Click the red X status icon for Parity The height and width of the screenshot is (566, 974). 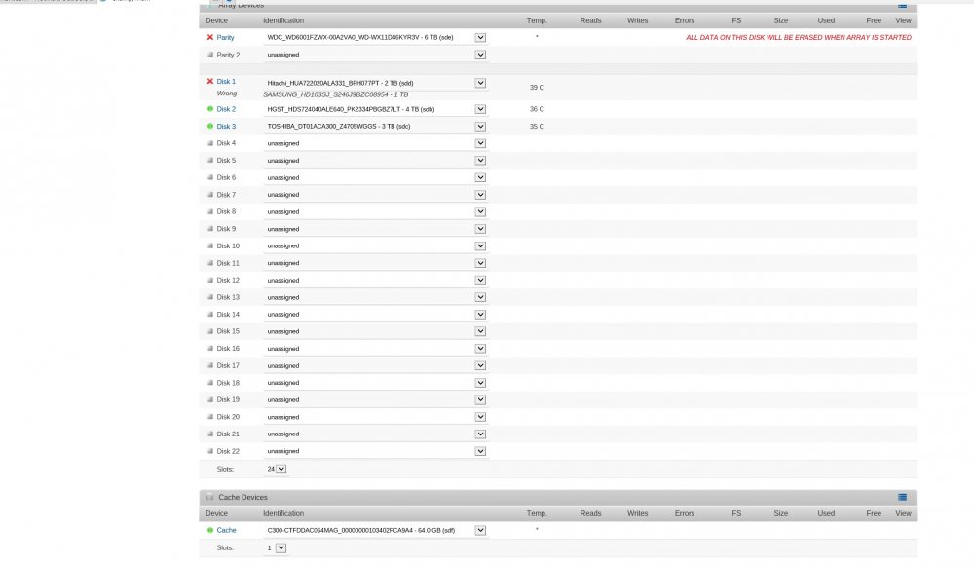(x=210, y=37)
